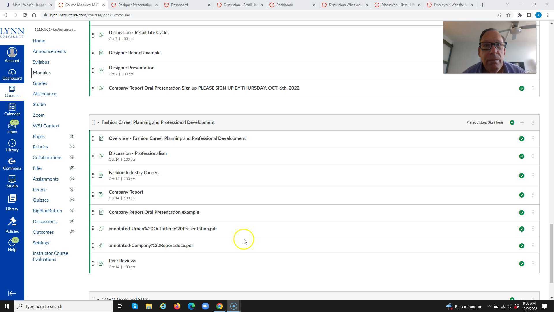Toggle publish checkmark for Fashion Industry Careers

tap(521, 176)
